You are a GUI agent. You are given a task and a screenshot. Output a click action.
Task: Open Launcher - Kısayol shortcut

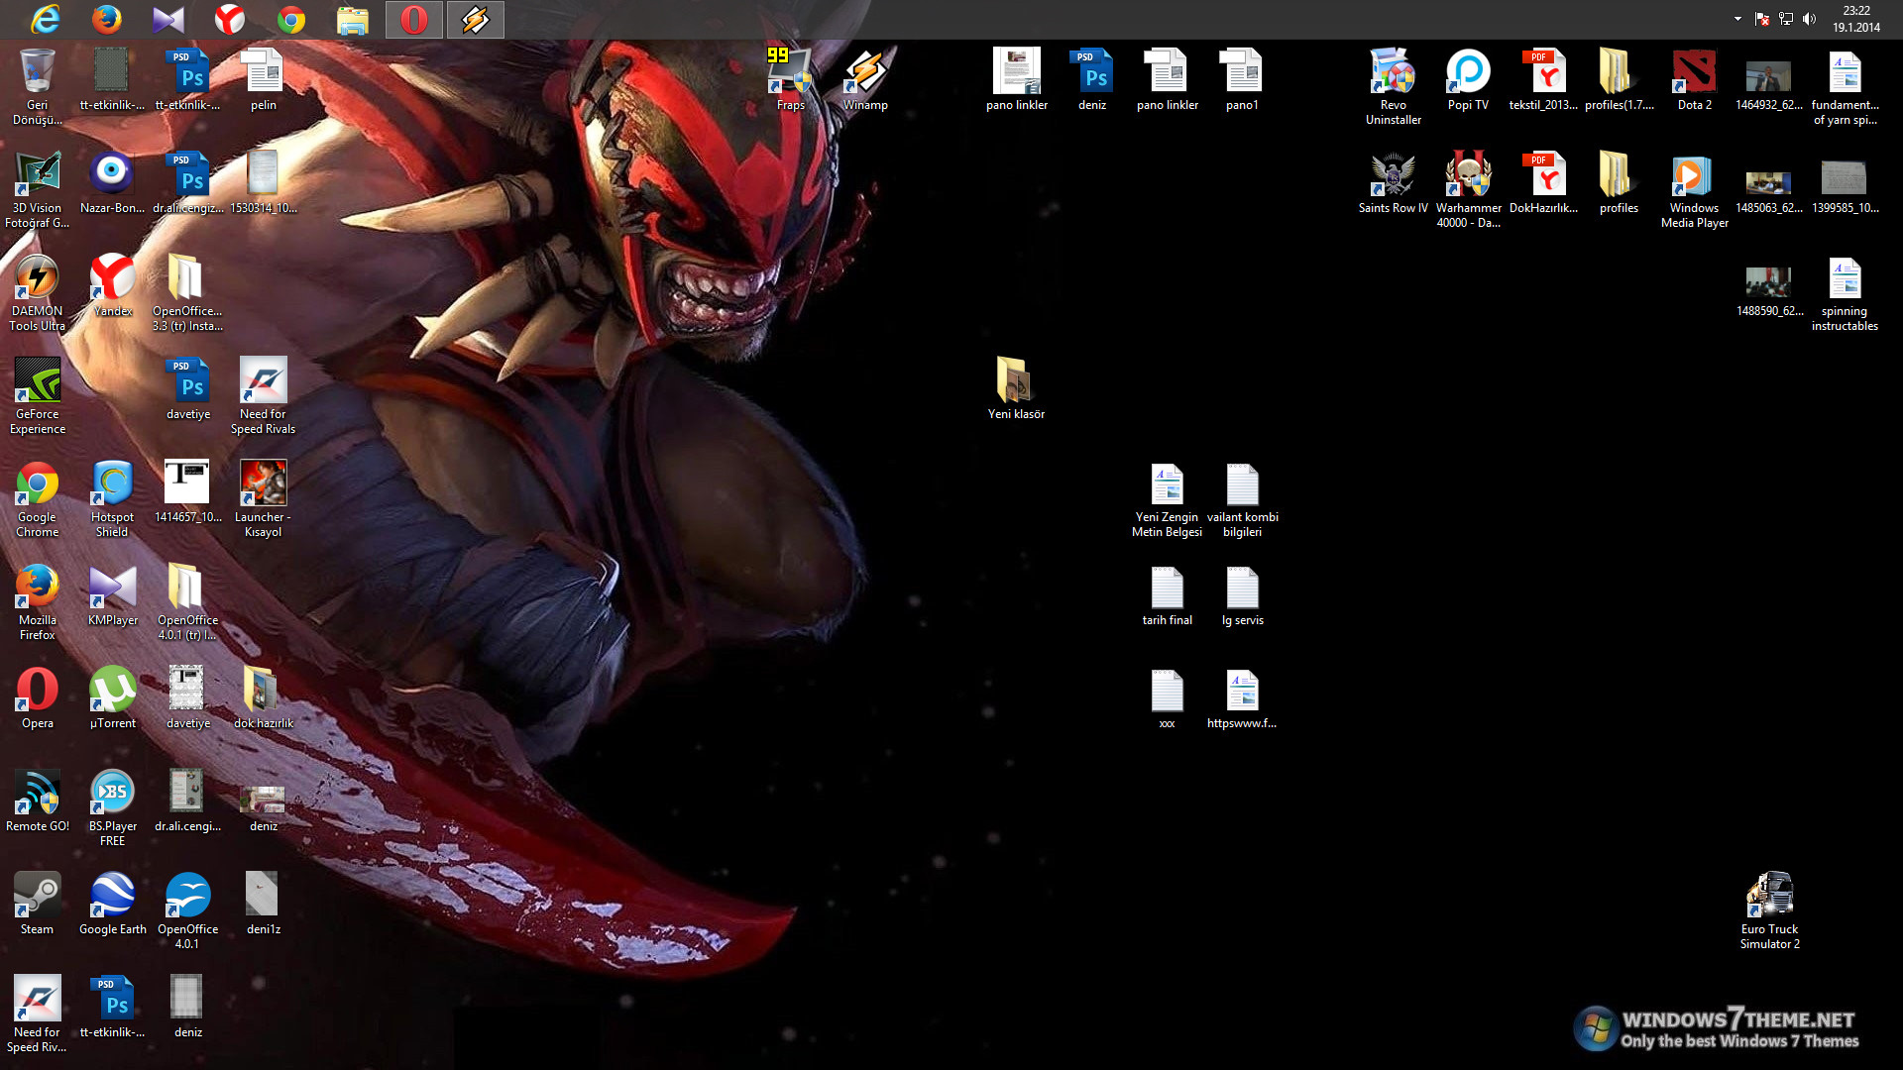pos(263,499)
